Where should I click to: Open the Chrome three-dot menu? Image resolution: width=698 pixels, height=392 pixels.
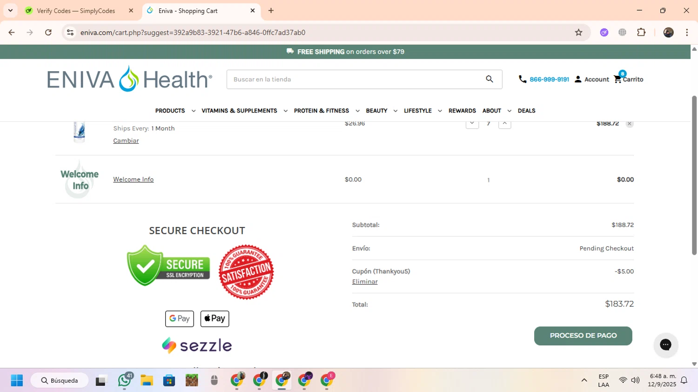point(687,33)
